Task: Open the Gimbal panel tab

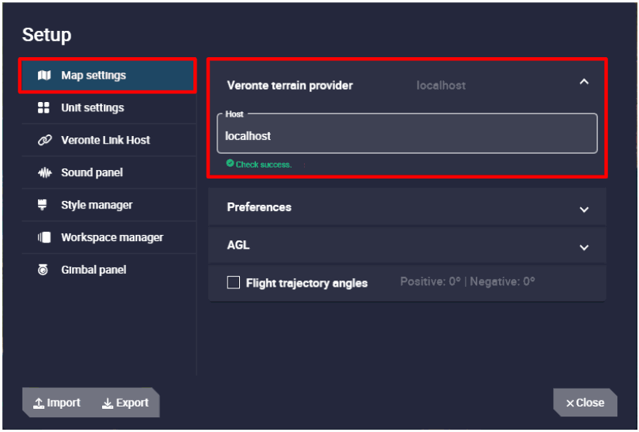Action: click(x=93, y=270)
